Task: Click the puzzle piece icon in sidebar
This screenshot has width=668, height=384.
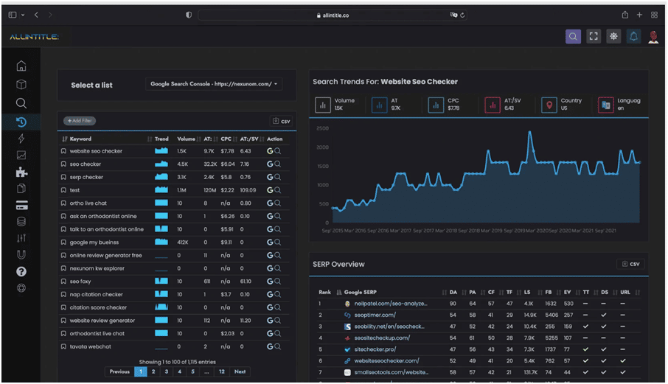Action: coord(21,172)
